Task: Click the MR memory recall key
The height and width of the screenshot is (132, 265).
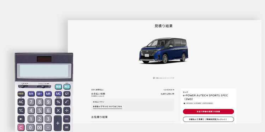Action: tap(48, 94)
